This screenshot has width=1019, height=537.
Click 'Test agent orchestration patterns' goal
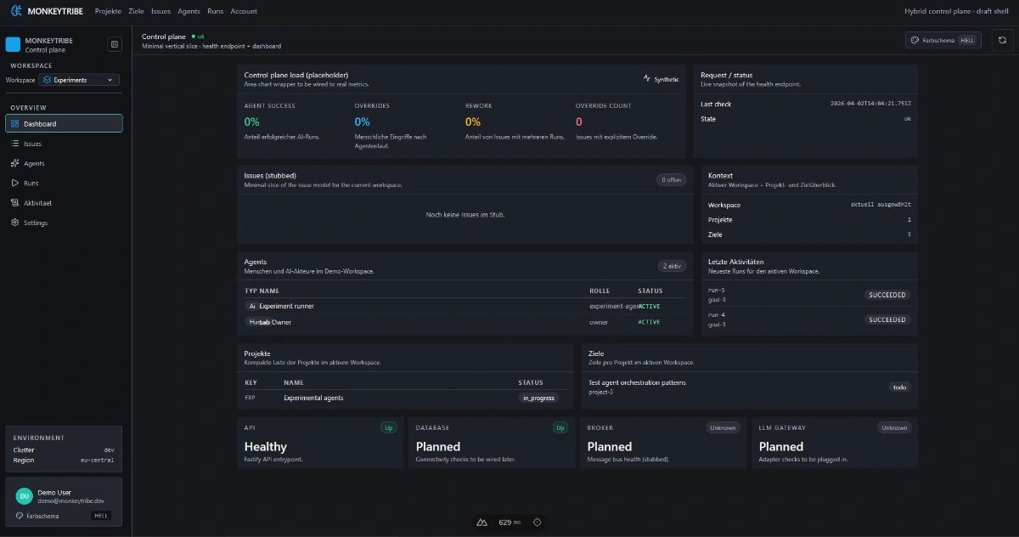[637, 382]
